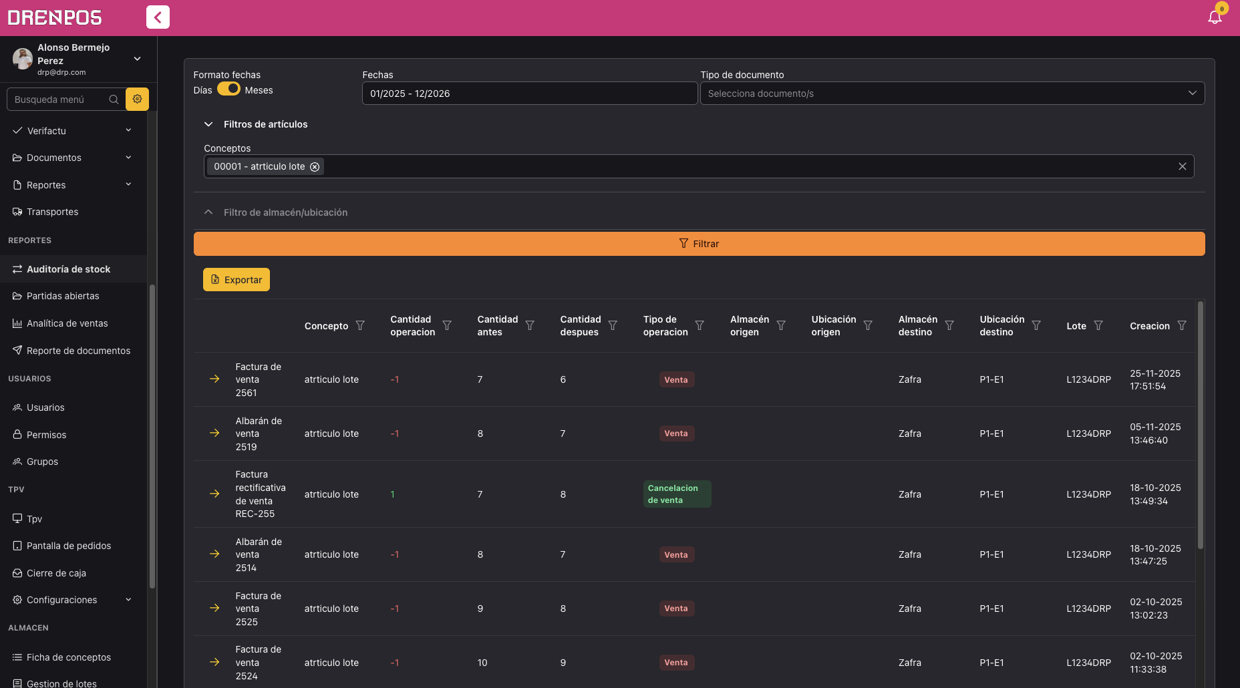
Task: Remove the 00001 - artriculo lote chip
Action: [x=315, y=166]
